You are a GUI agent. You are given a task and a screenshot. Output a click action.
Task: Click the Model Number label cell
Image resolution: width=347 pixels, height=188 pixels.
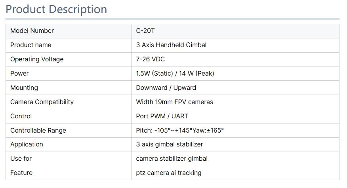[x=32, y=31]
